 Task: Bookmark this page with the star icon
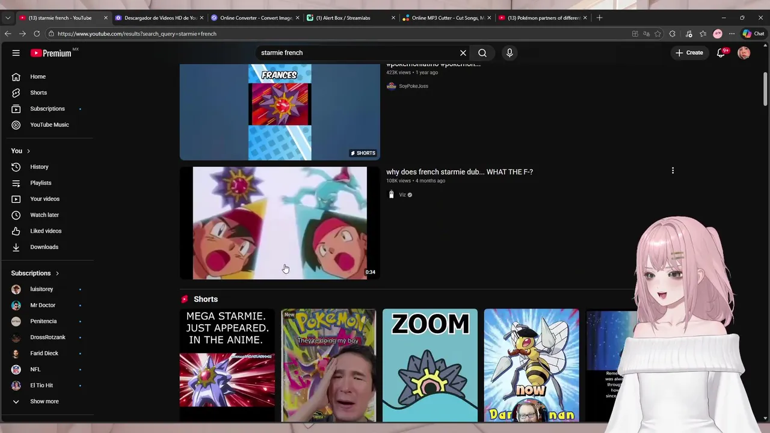click(x=658, y=34)
